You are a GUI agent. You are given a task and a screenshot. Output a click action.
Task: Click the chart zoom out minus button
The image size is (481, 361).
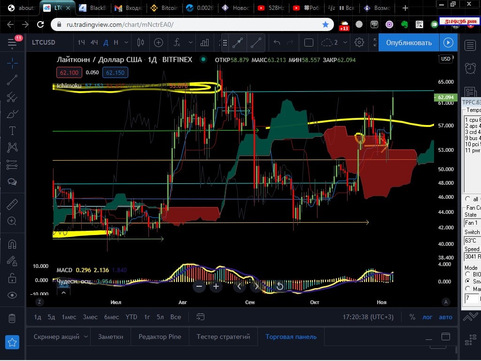(x=199, y=286)
